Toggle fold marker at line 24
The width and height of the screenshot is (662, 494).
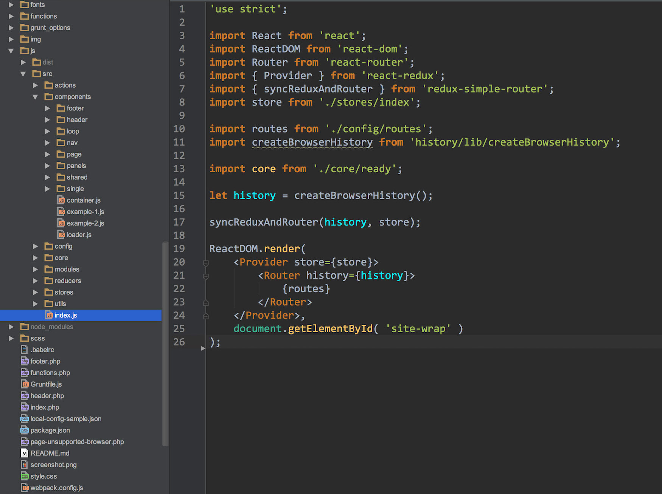(206, 316)
